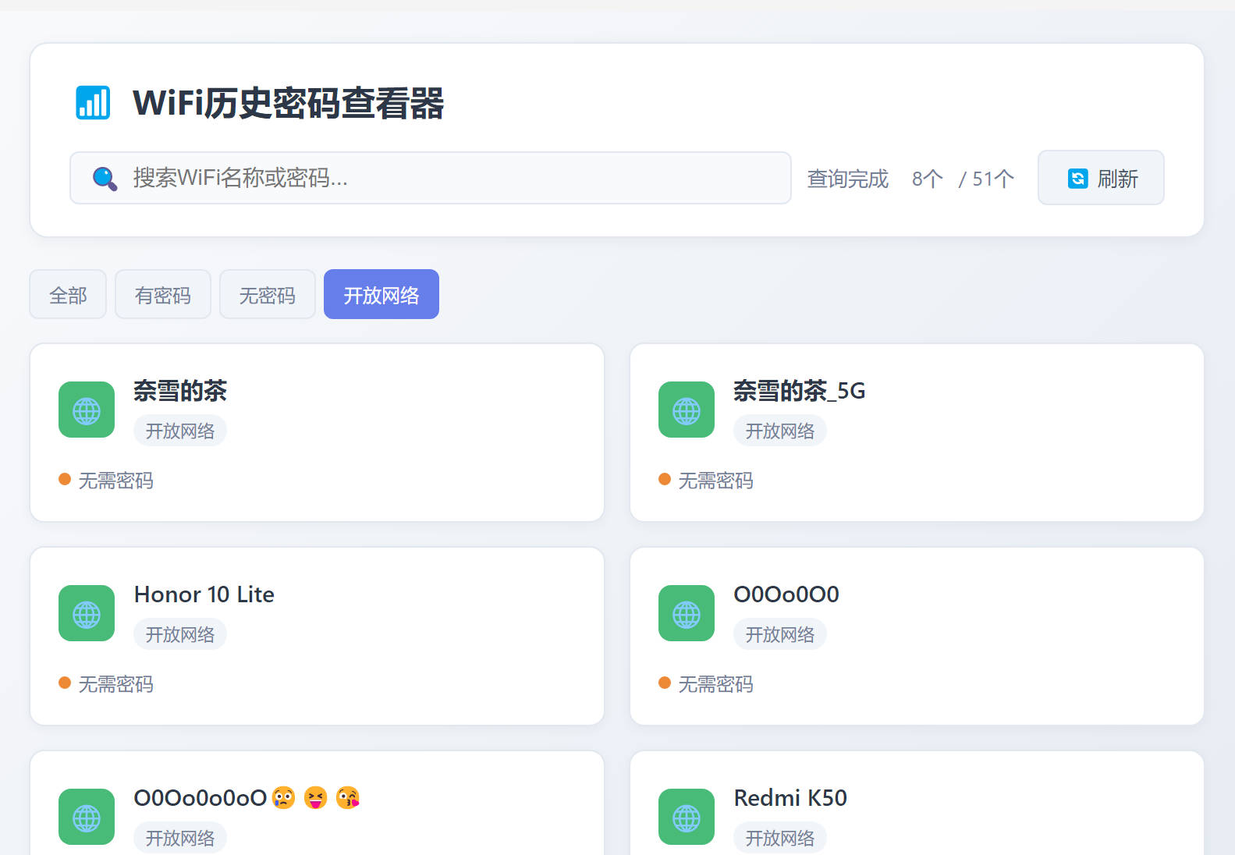Click the refresh arrows icon

point(1077,179)
